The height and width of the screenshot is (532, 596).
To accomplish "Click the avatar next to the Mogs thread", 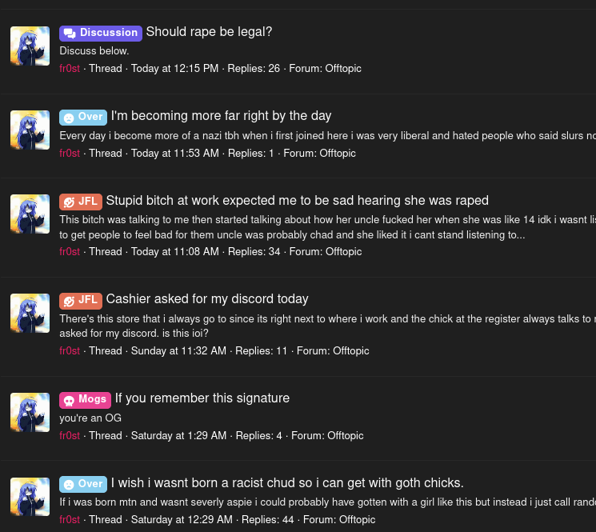I will pyautogui.click(x=30, y=412).
